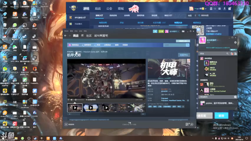
Task: Open the 观战 tab in game platform
Action: coord(98,9)
